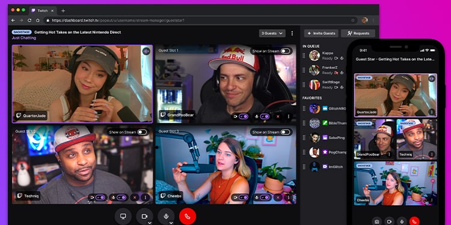This screenshot has width=451, height=225.
Task: Click the dashboard.twitch.tv address bar
Action: click(200, 20)
